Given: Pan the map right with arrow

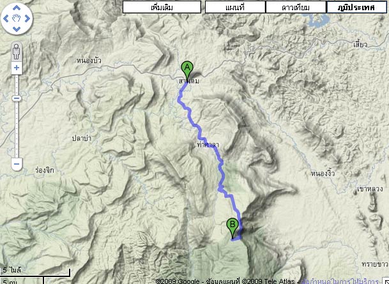Looking at the screenshot, I should (27, 19).
